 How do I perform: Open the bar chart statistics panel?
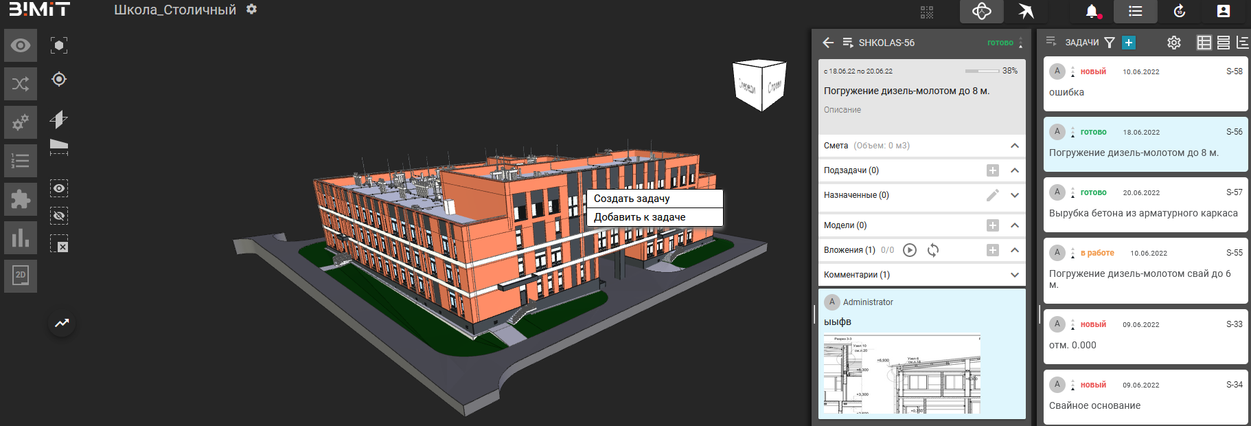21,238
